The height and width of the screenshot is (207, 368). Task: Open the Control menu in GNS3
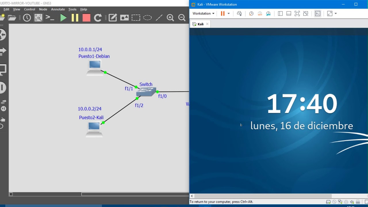30,9
